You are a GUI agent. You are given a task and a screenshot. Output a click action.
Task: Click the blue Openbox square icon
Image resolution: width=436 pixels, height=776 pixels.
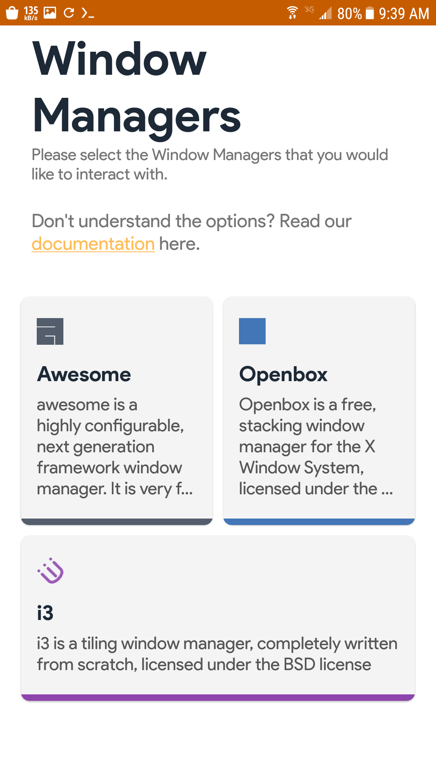(252, 331)
